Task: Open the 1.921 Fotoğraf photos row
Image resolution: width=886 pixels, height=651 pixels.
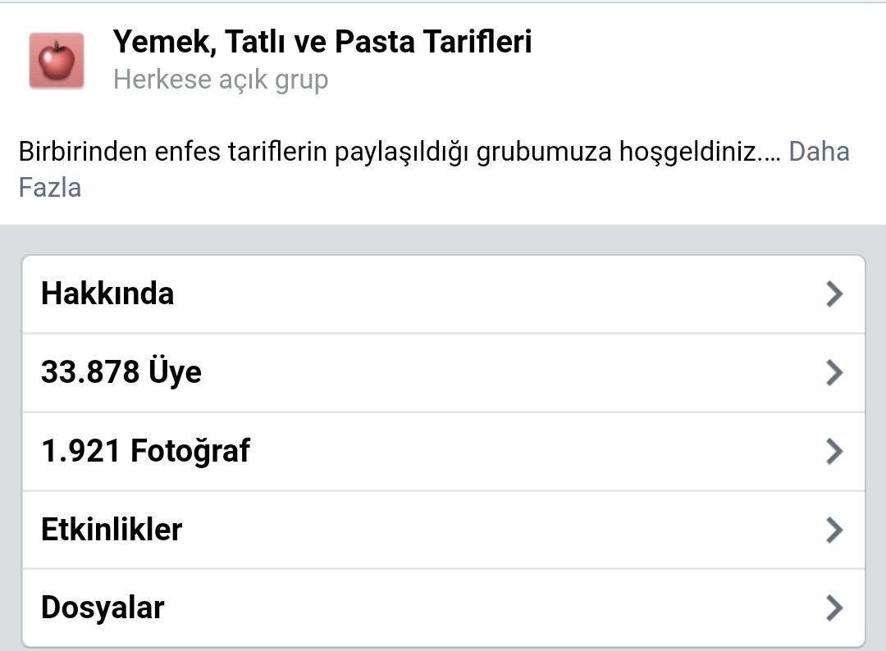Action: click(x=444, y=451)
